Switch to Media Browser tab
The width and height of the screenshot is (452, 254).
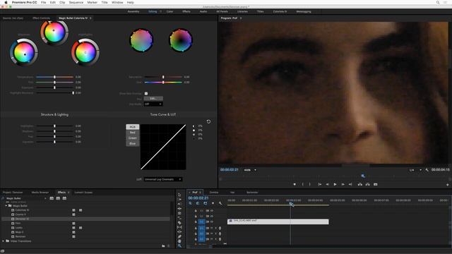pos(40,192)
